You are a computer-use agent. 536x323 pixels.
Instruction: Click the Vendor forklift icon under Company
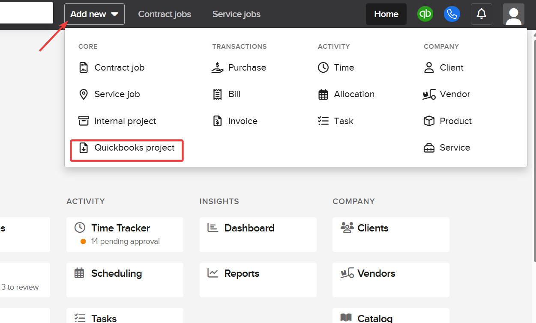pos(429,94)
